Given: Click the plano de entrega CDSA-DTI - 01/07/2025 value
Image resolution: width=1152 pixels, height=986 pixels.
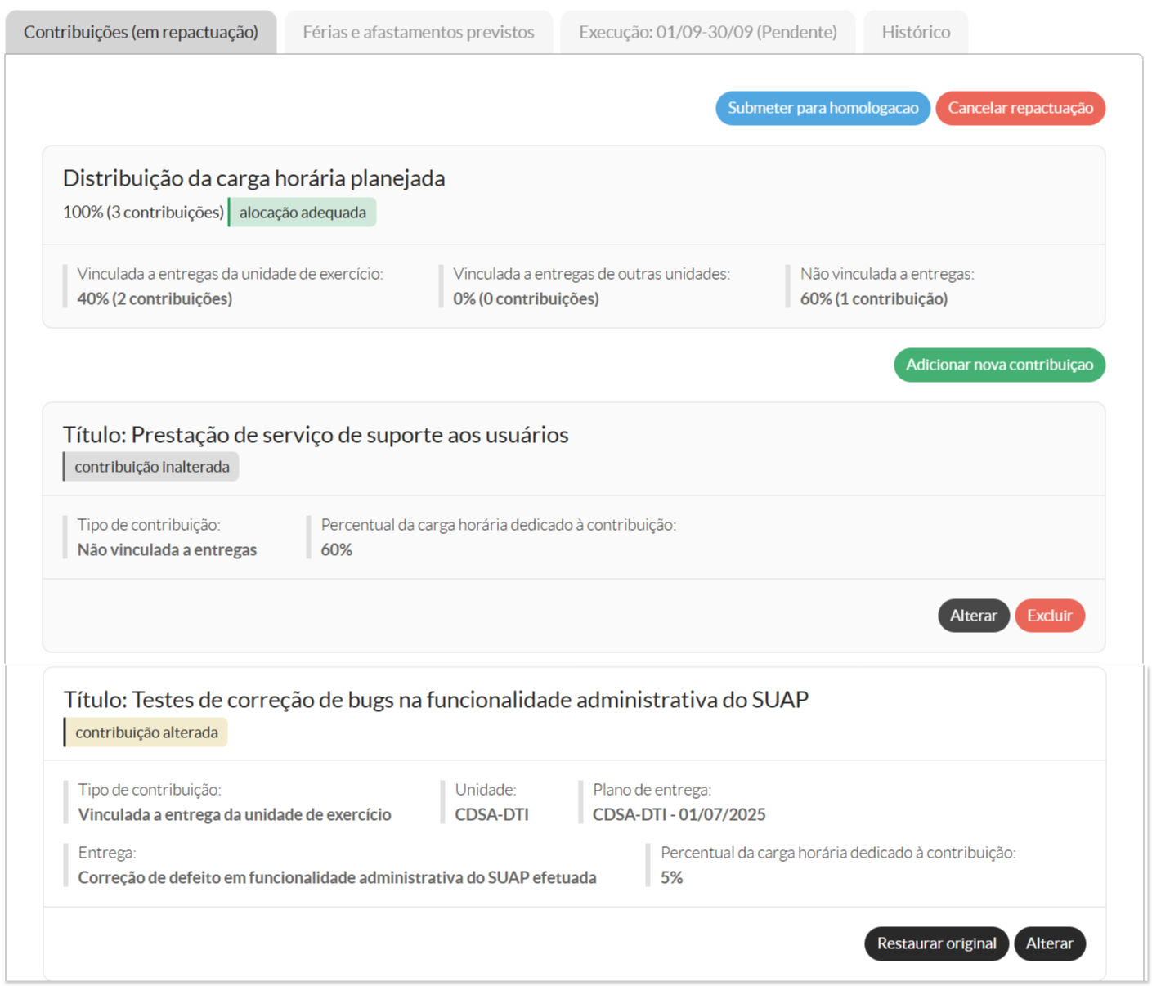Looking at the screenshot, I should 679,815.
